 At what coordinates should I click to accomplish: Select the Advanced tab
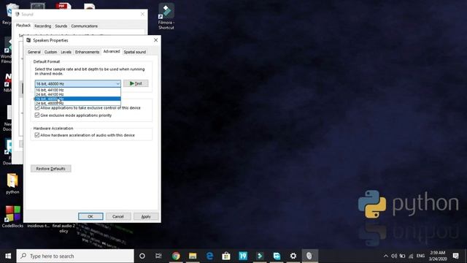point(112,51)
